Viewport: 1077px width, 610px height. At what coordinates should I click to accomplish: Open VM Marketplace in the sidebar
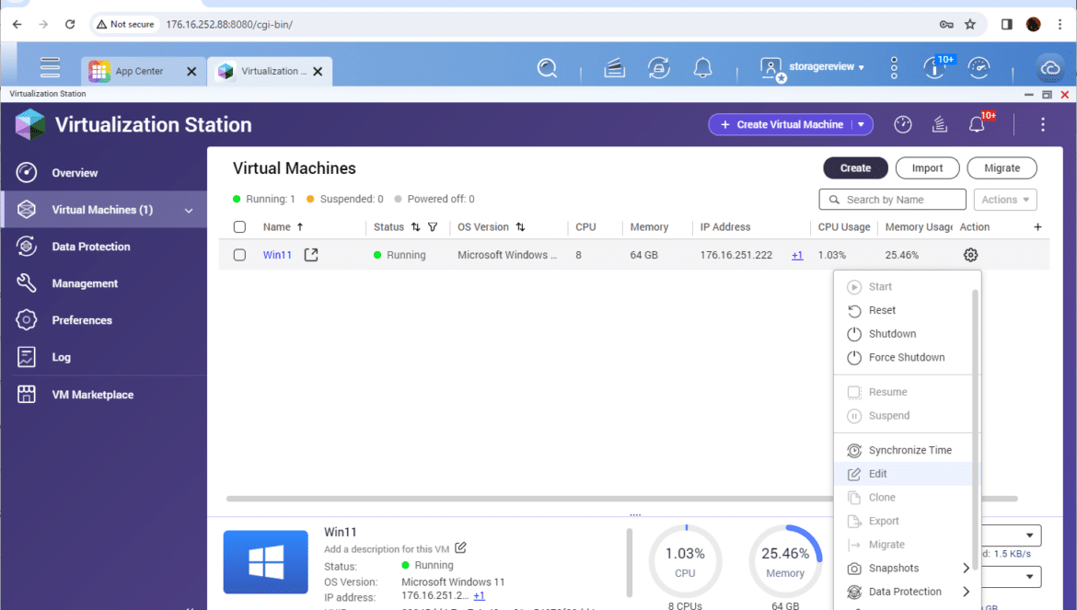pos(104,395)
